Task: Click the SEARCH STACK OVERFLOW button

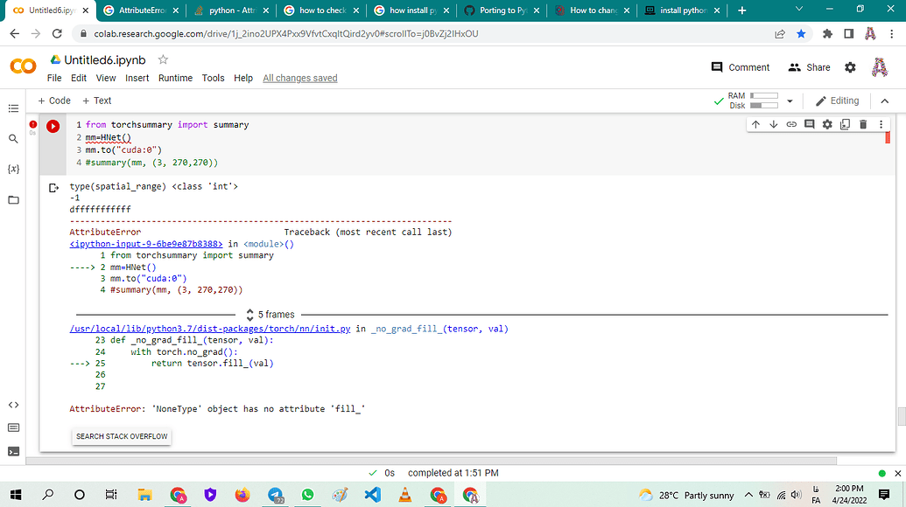Action: [x=121, y=435]
